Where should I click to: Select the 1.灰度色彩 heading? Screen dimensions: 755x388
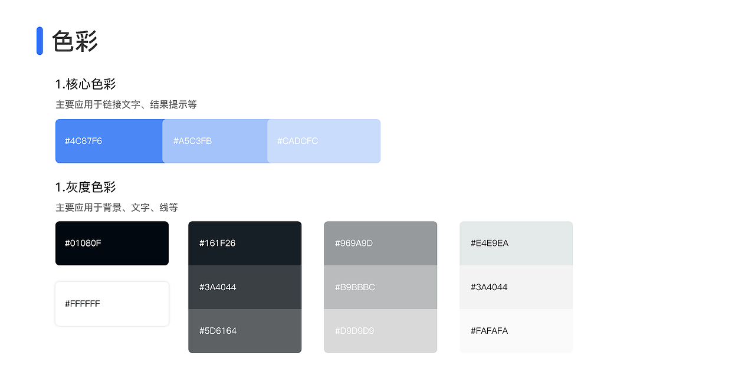86,187
